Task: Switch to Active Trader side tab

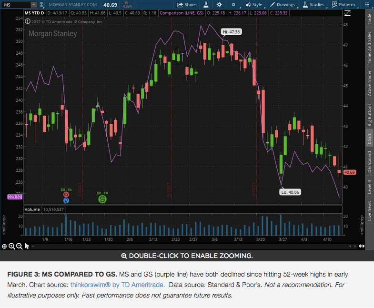Action: pyautogui.click(x=369, y=83)
